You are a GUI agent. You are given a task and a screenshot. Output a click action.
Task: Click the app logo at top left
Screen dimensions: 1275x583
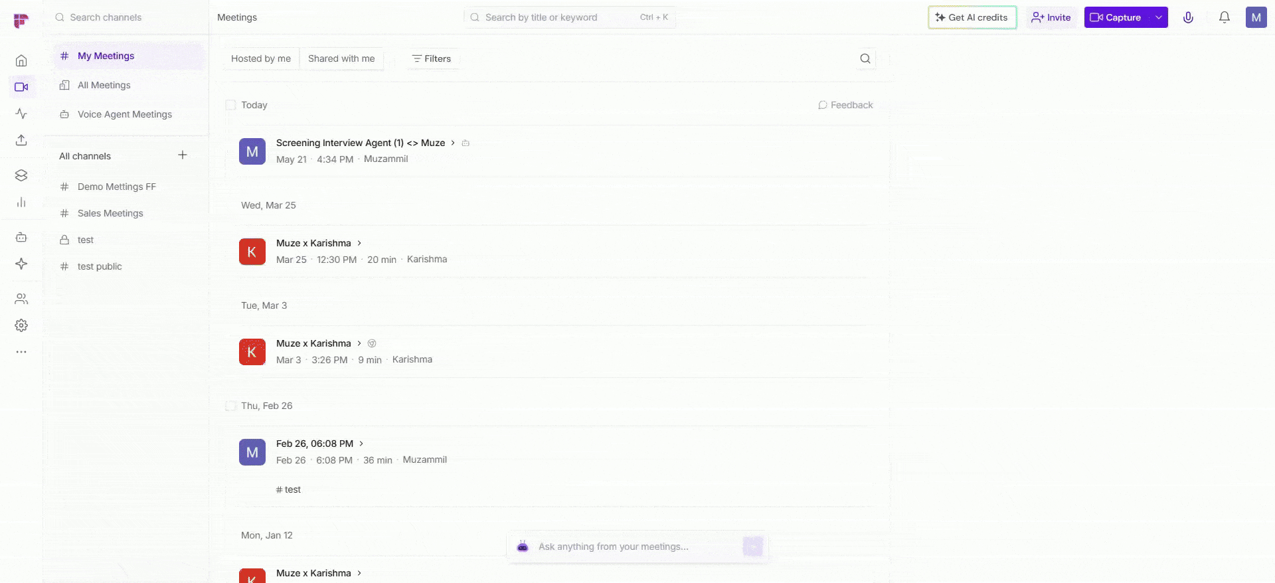click(21, 21)
